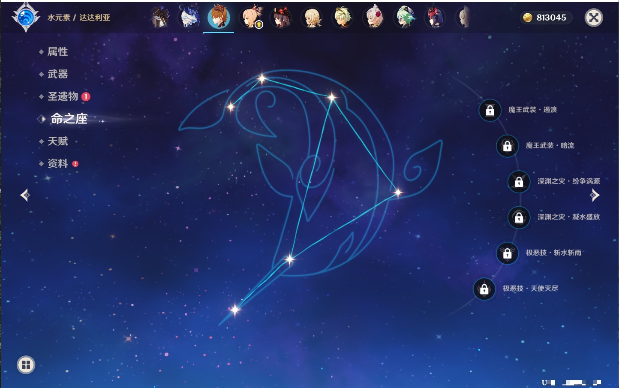The width and height of the screenshot is (619, 388).
Task: Select Yoimiya avatar with upgrade arrow
Action: click(x=251, y=18)
